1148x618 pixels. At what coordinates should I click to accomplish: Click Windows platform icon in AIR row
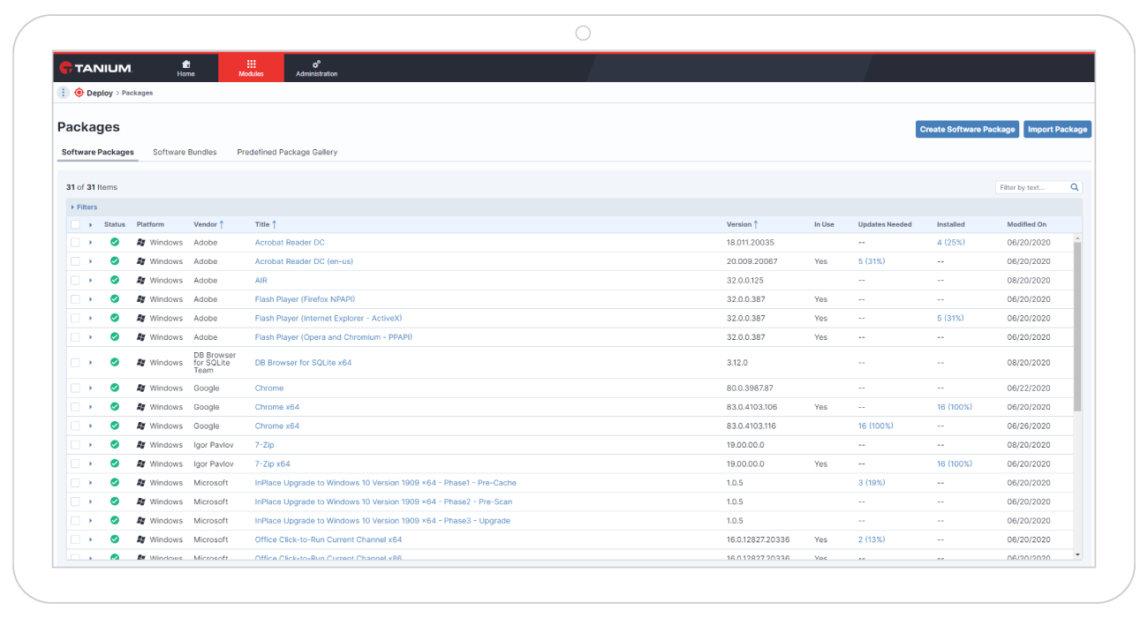[141, 280]
